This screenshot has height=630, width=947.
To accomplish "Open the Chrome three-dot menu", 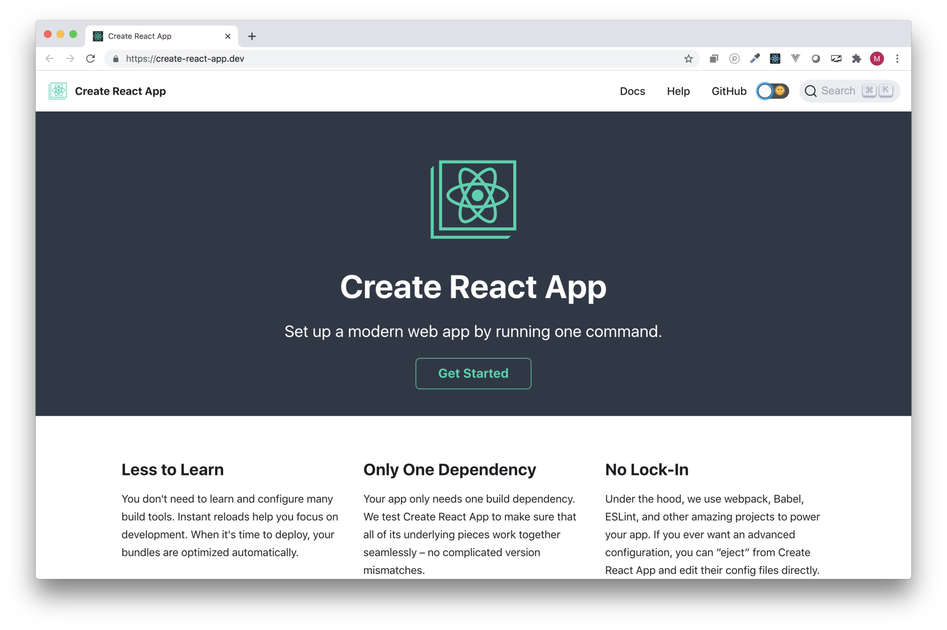I will pyautogui.click(x=897, y=59).
